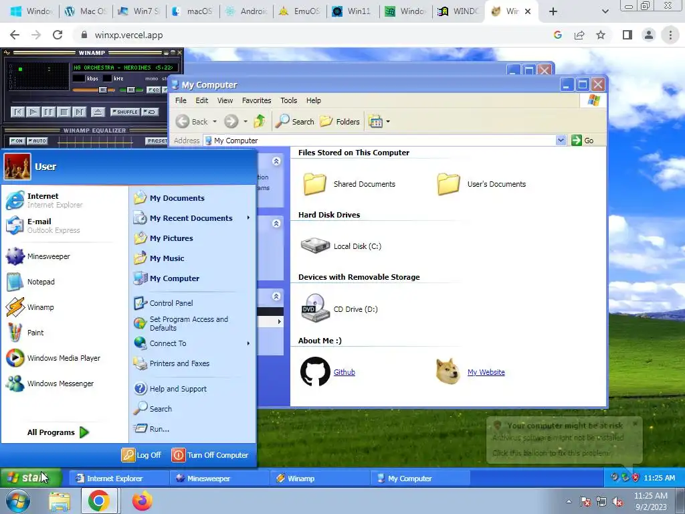Stop Winamp playback
Viewport: 685px width, 514px height.
pos(64,112)
